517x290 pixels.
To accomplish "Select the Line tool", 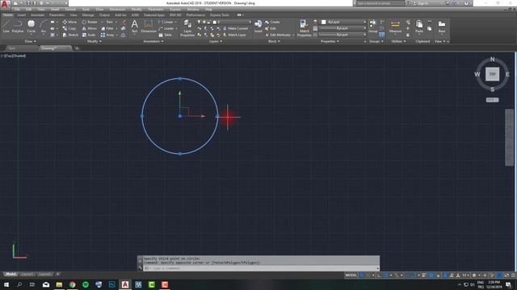I will [x=6, y=26].
